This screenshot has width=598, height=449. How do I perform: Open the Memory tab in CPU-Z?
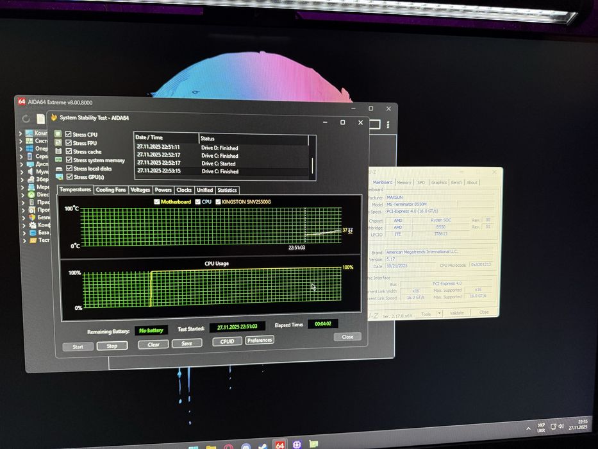pos(404,183)
